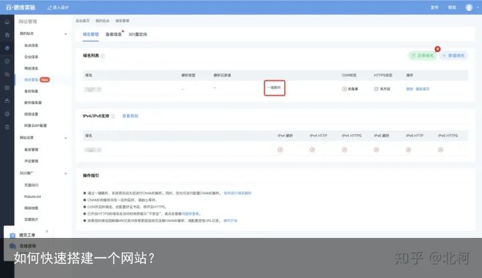Switch to the 备案信息 tab
The width and height of the screenshot is (482, 278).
pos(114,34)
